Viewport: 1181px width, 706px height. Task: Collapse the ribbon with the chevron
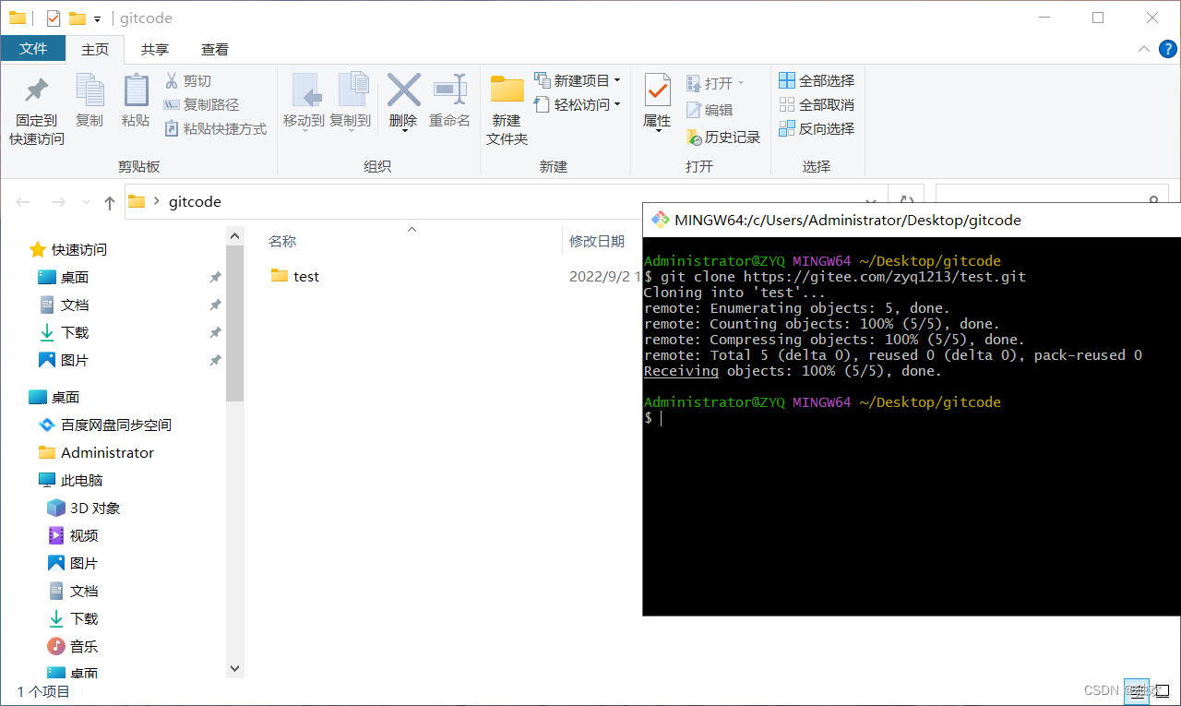tap(1144, 49)
